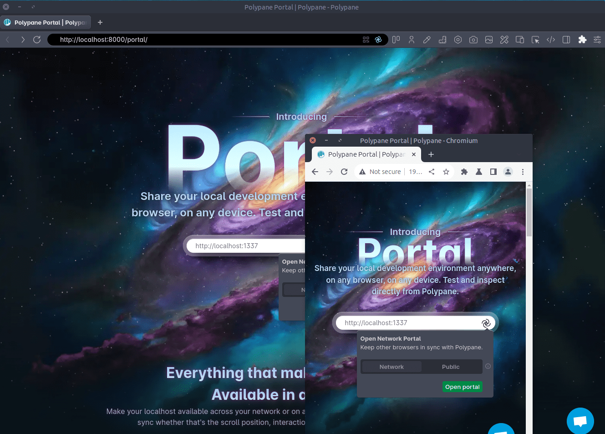Click the element selector cursor icon
The height and width of the screenshot is (434, 605).
(x=535, y=40)
